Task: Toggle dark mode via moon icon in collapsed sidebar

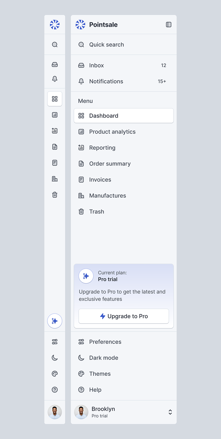Action: click(x=55, y=358)
